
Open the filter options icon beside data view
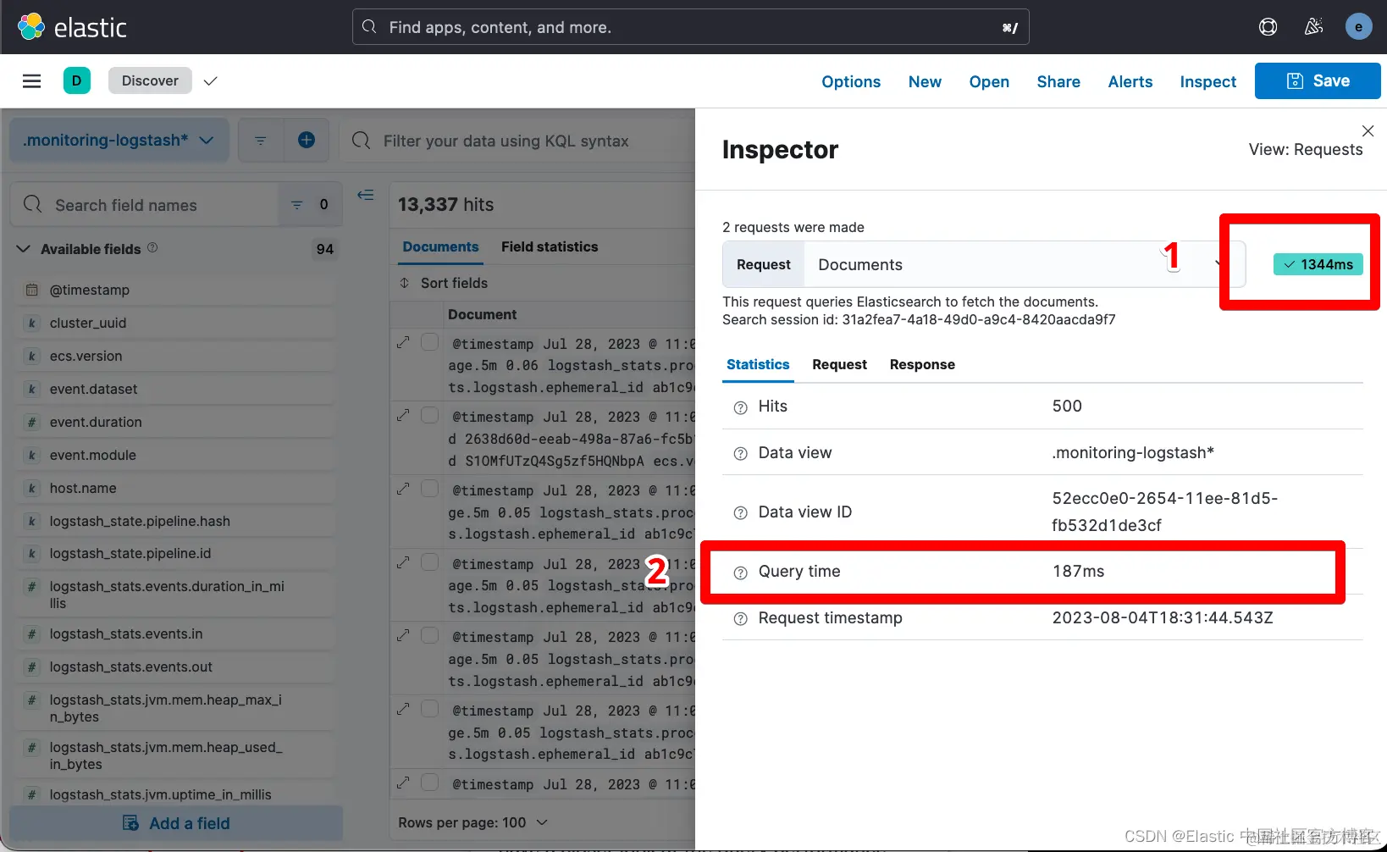pos(260,141)
